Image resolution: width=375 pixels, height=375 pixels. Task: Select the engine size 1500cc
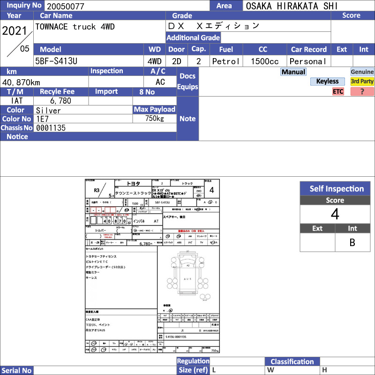click(264, 61)
